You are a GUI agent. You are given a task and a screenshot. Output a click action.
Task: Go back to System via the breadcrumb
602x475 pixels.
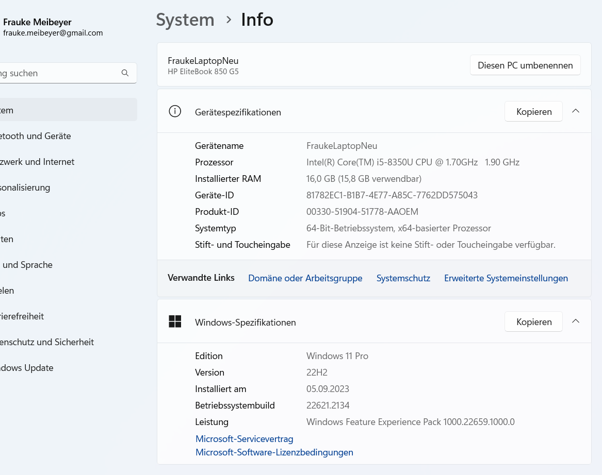click(185, 20)
